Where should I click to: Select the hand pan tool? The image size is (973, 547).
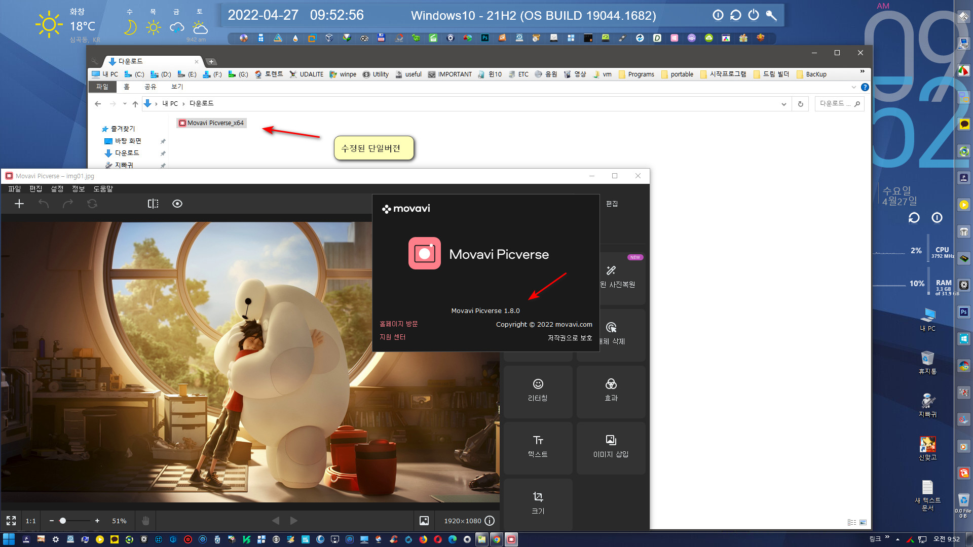tap(145, 521)
